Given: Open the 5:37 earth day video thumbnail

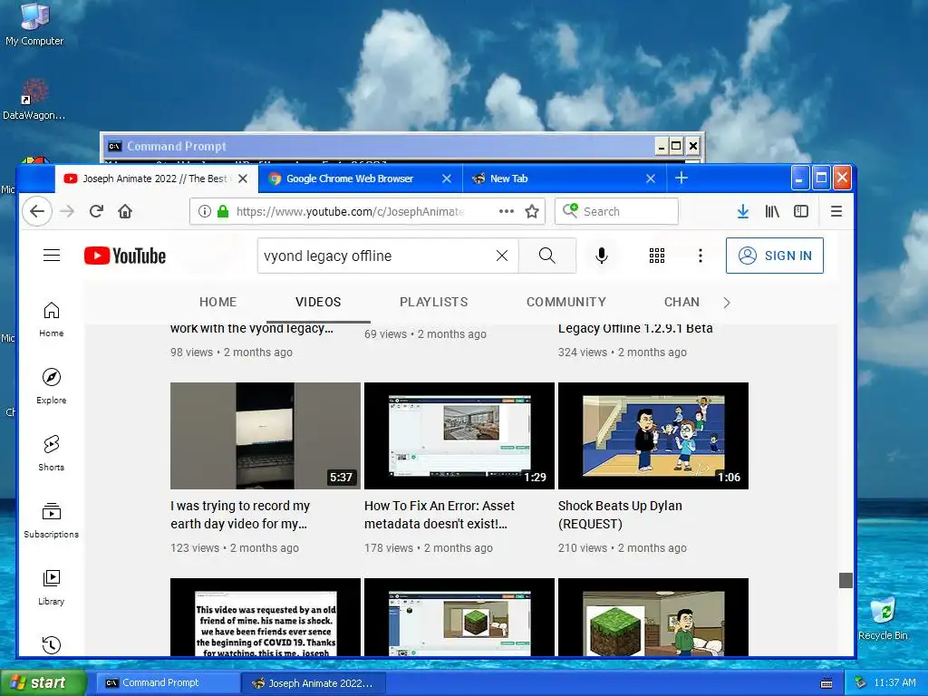Looking at the screenshot, I should click(266, 436).
